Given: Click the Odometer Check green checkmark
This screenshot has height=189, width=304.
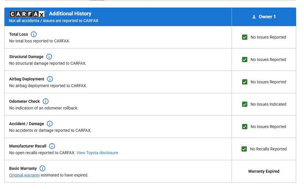Looking at the screenshot, I should coord(245,104).
